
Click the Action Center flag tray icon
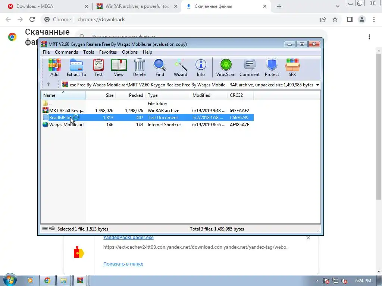click(x=326, y=281)
